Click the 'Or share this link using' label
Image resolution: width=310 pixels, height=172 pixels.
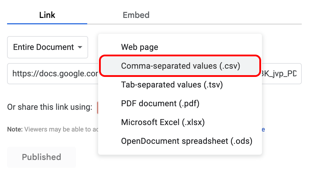click(x=50, y=107)
